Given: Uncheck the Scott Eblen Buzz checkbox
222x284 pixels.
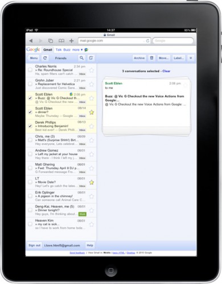Looking at the screenshot, I should (x=30, y=98).
